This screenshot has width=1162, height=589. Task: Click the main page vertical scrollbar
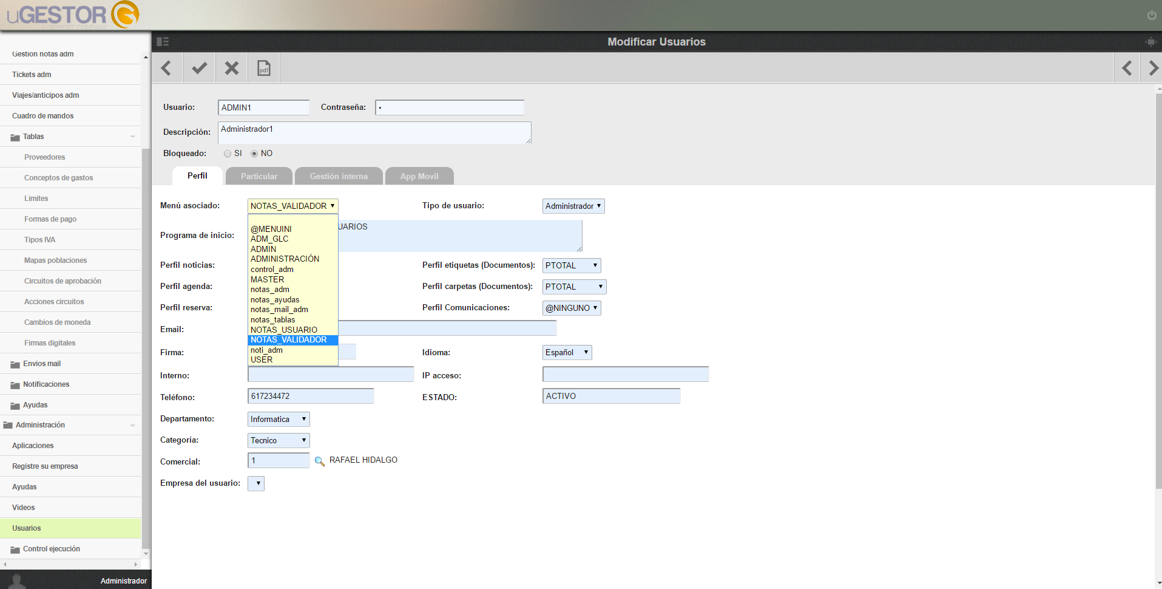1158,291
